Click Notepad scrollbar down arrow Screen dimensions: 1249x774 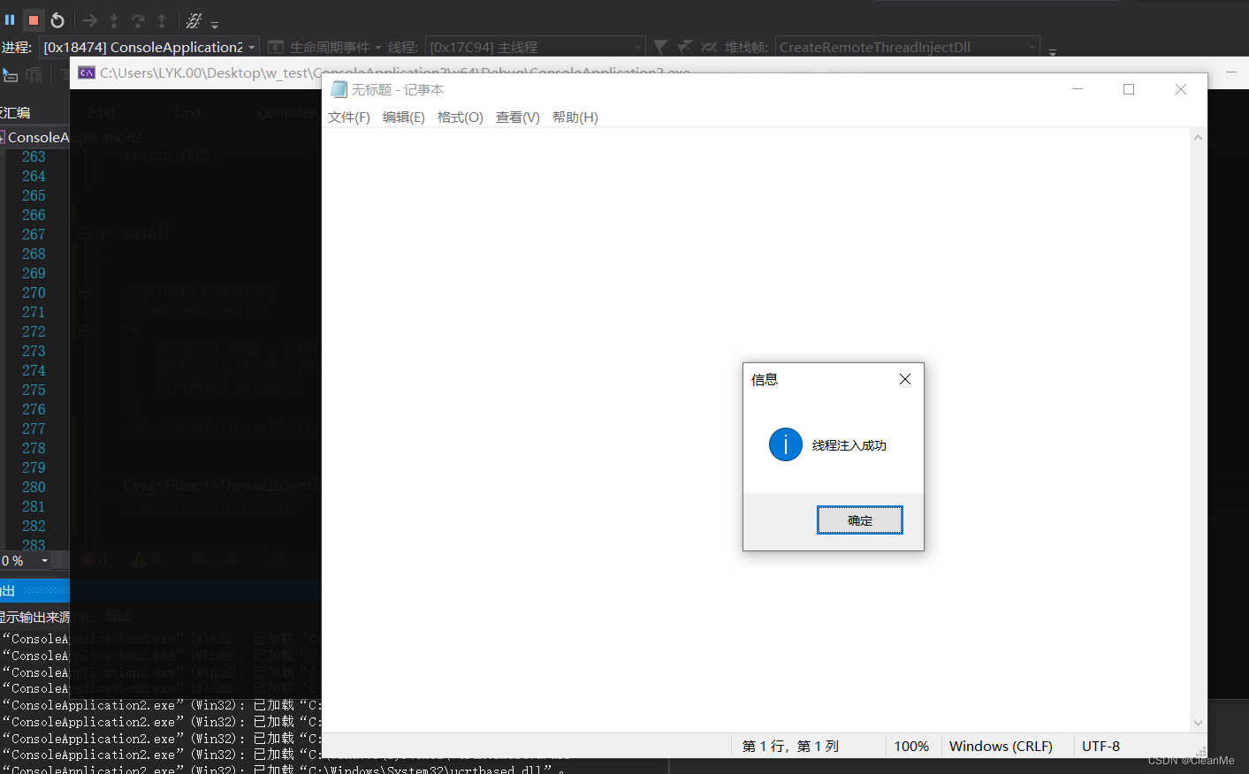1198,723
